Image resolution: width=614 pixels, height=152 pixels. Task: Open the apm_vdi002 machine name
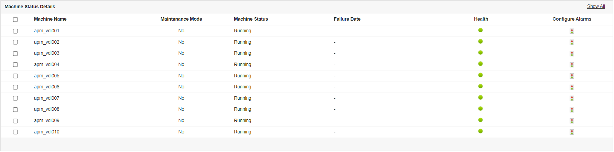tap(46, 42)
